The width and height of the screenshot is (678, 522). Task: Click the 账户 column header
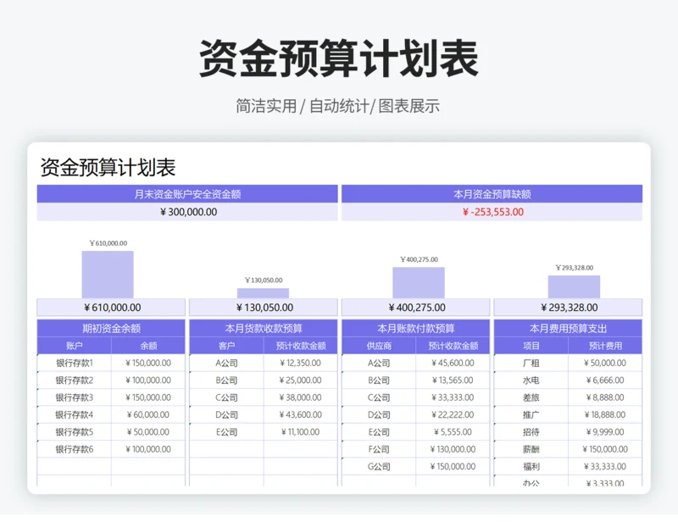(x=75, y=346)
